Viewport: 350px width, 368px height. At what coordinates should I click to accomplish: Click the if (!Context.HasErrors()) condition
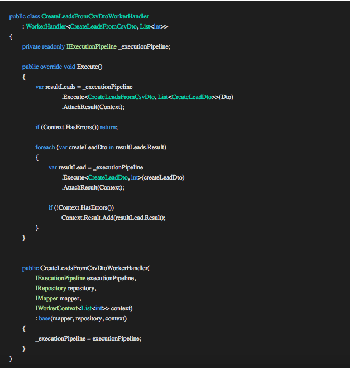click(81, 207)
